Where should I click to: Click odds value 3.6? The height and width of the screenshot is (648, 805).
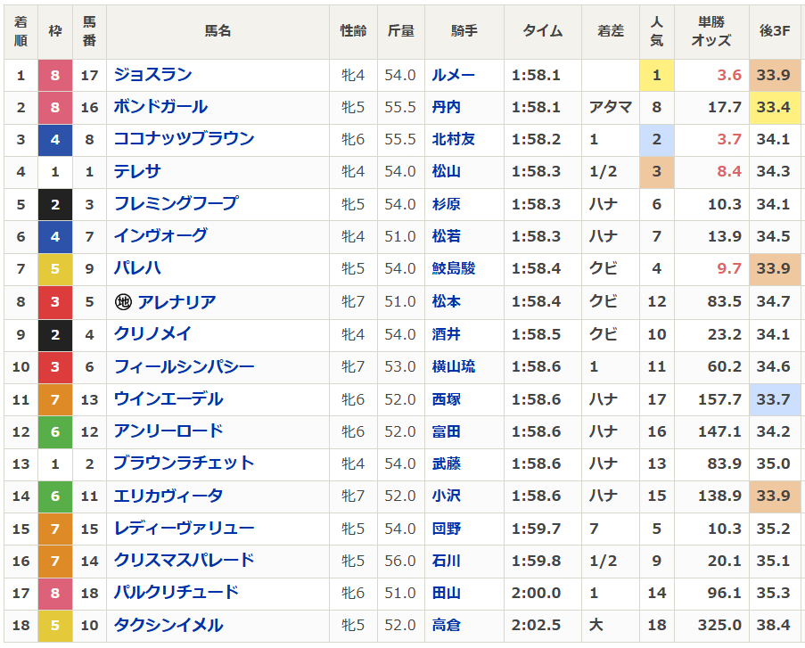[x=729, y=75]
